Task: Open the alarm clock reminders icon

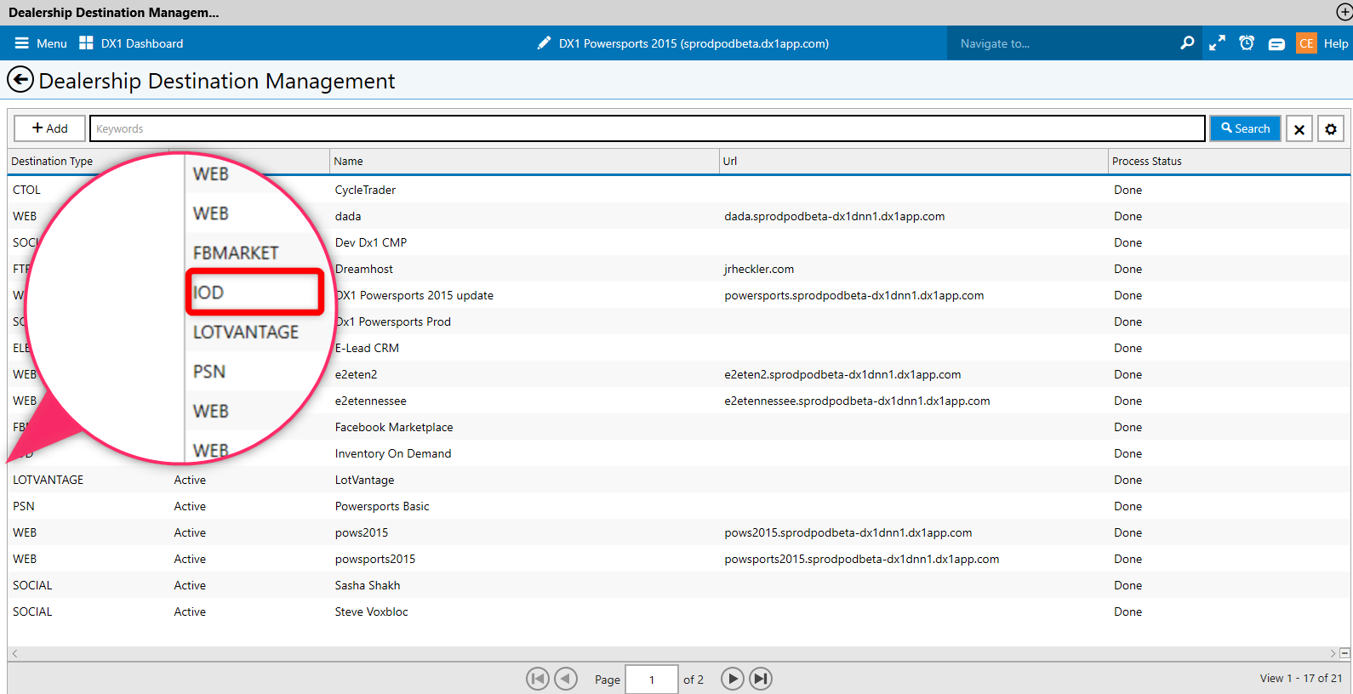Action: point(1247,43)
